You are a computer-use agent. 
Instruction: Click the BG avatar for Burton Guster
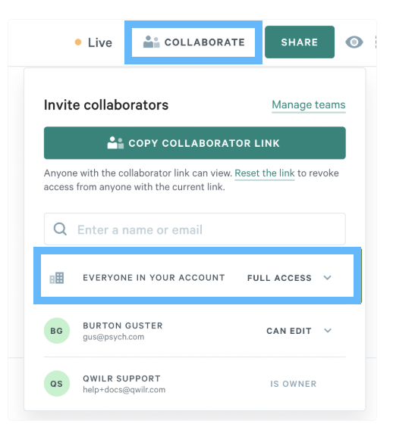(57, 331)
